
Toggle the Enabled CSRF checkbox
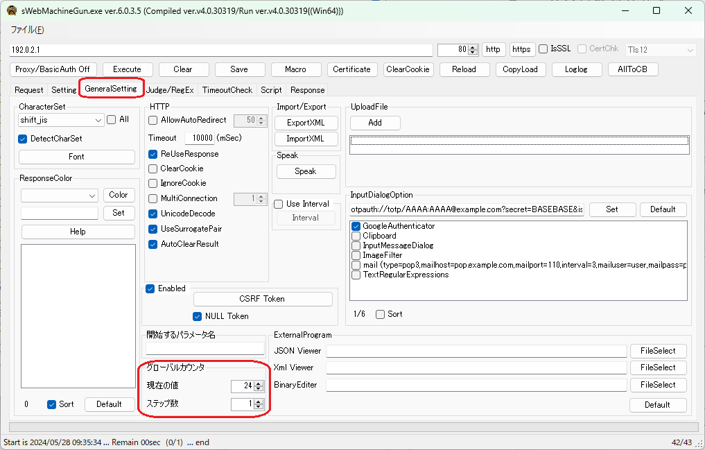point(150,289)
